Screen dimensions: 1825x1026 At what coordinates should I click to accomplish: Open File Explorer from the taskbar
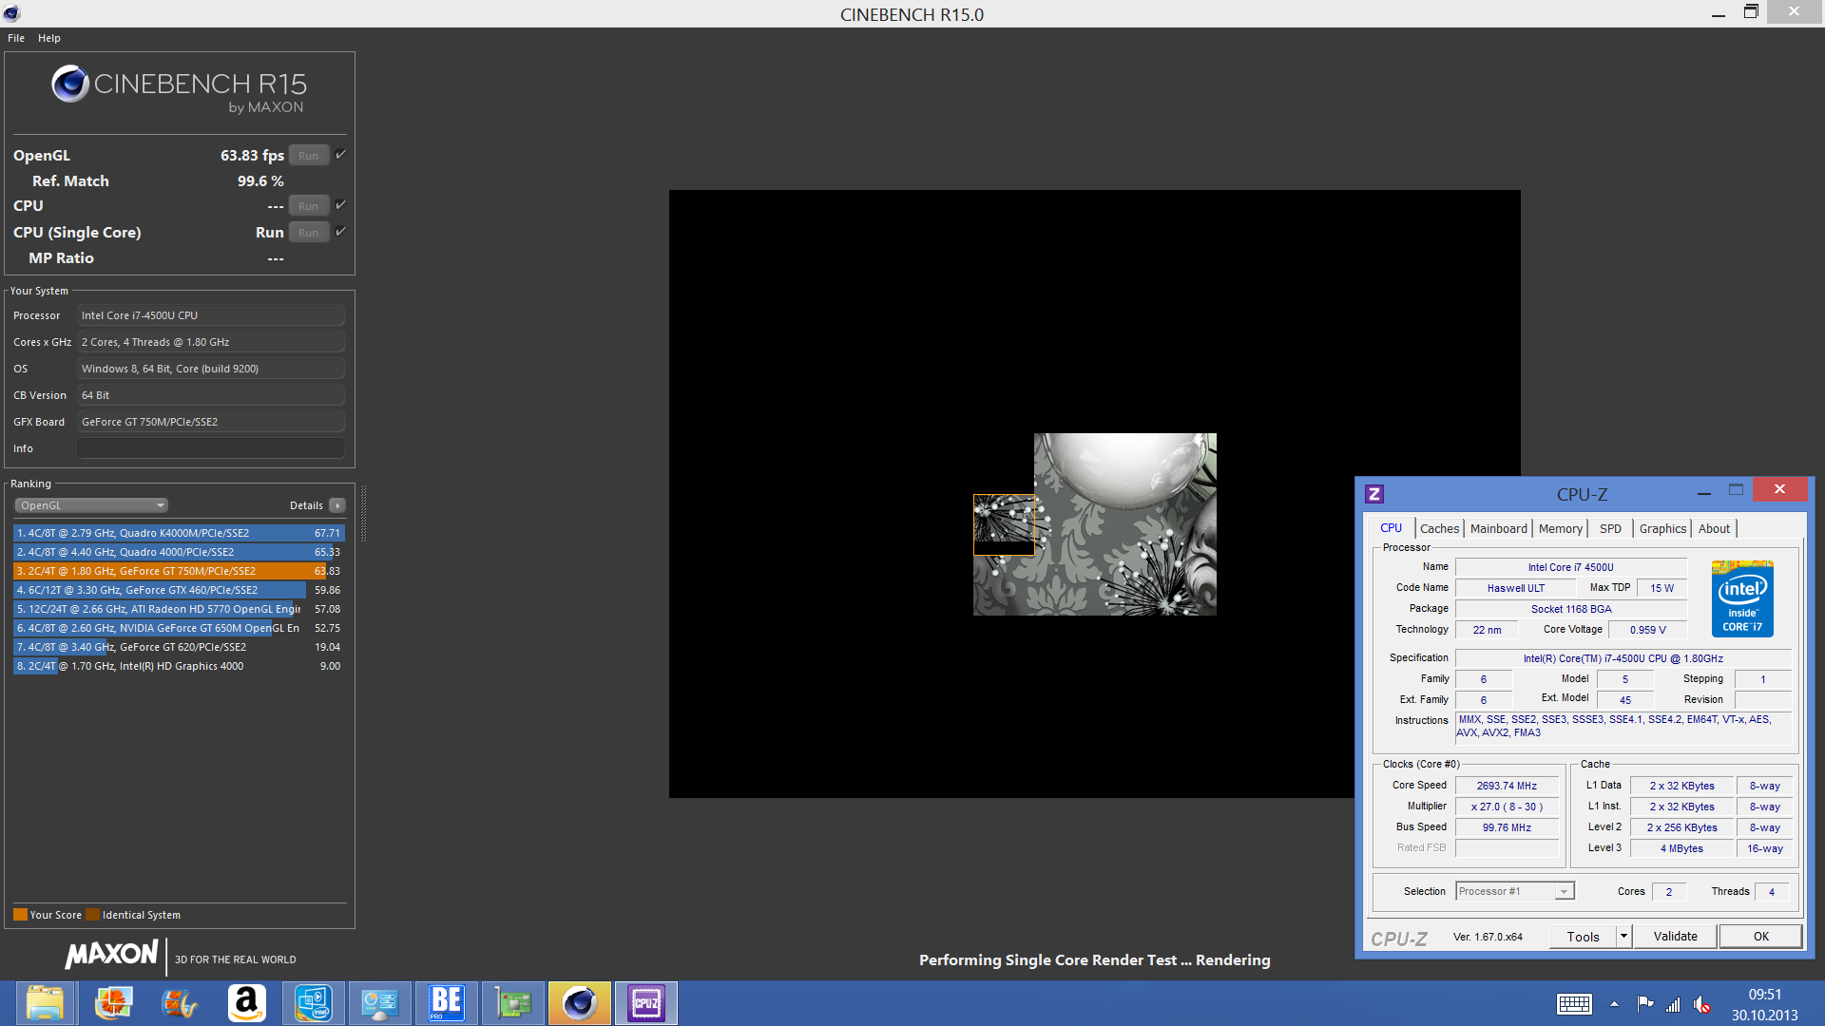[x=45, y=1003]
